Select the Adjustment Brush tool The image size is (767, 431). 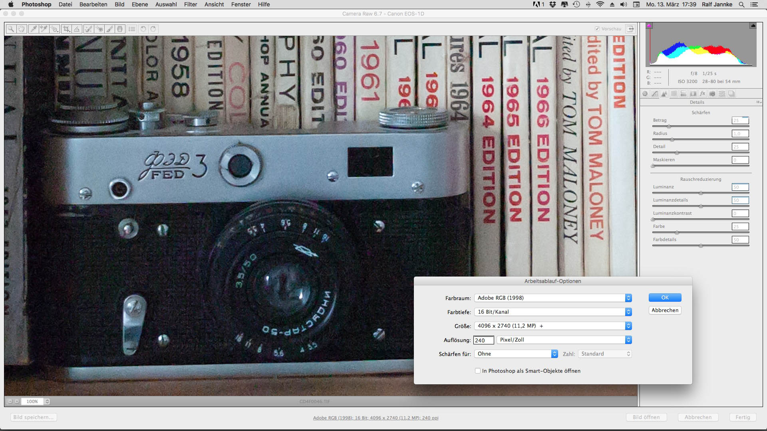[109, 29]
